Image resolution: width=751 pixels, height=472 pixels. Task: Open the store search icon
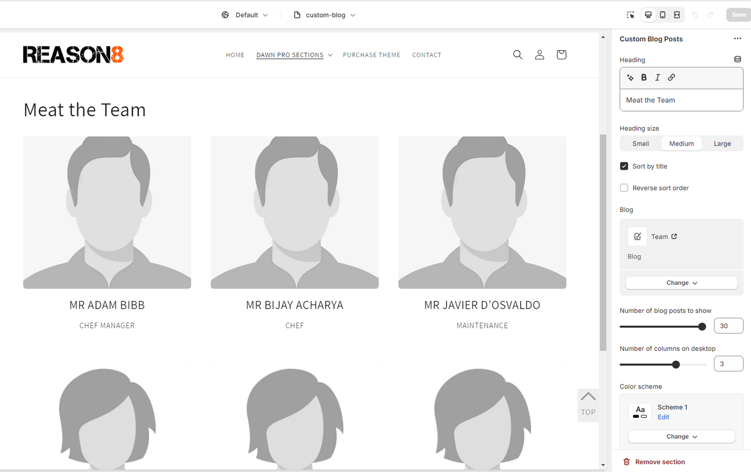tap(518, 55)
